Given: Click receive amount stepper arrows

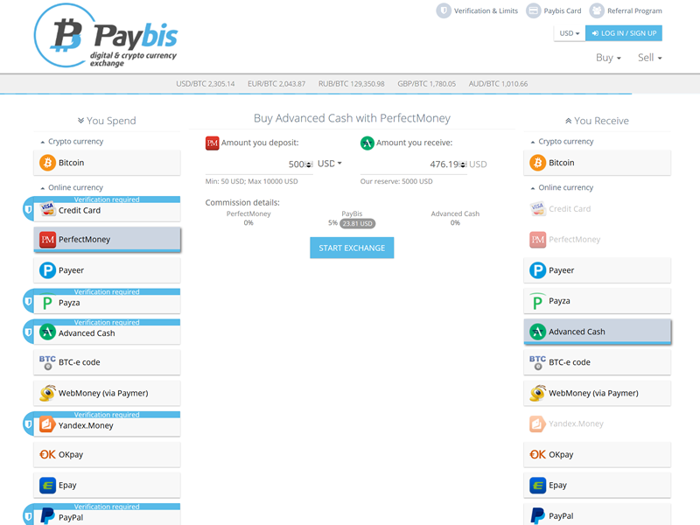Looking at the screenshot, I should point(464,164).
